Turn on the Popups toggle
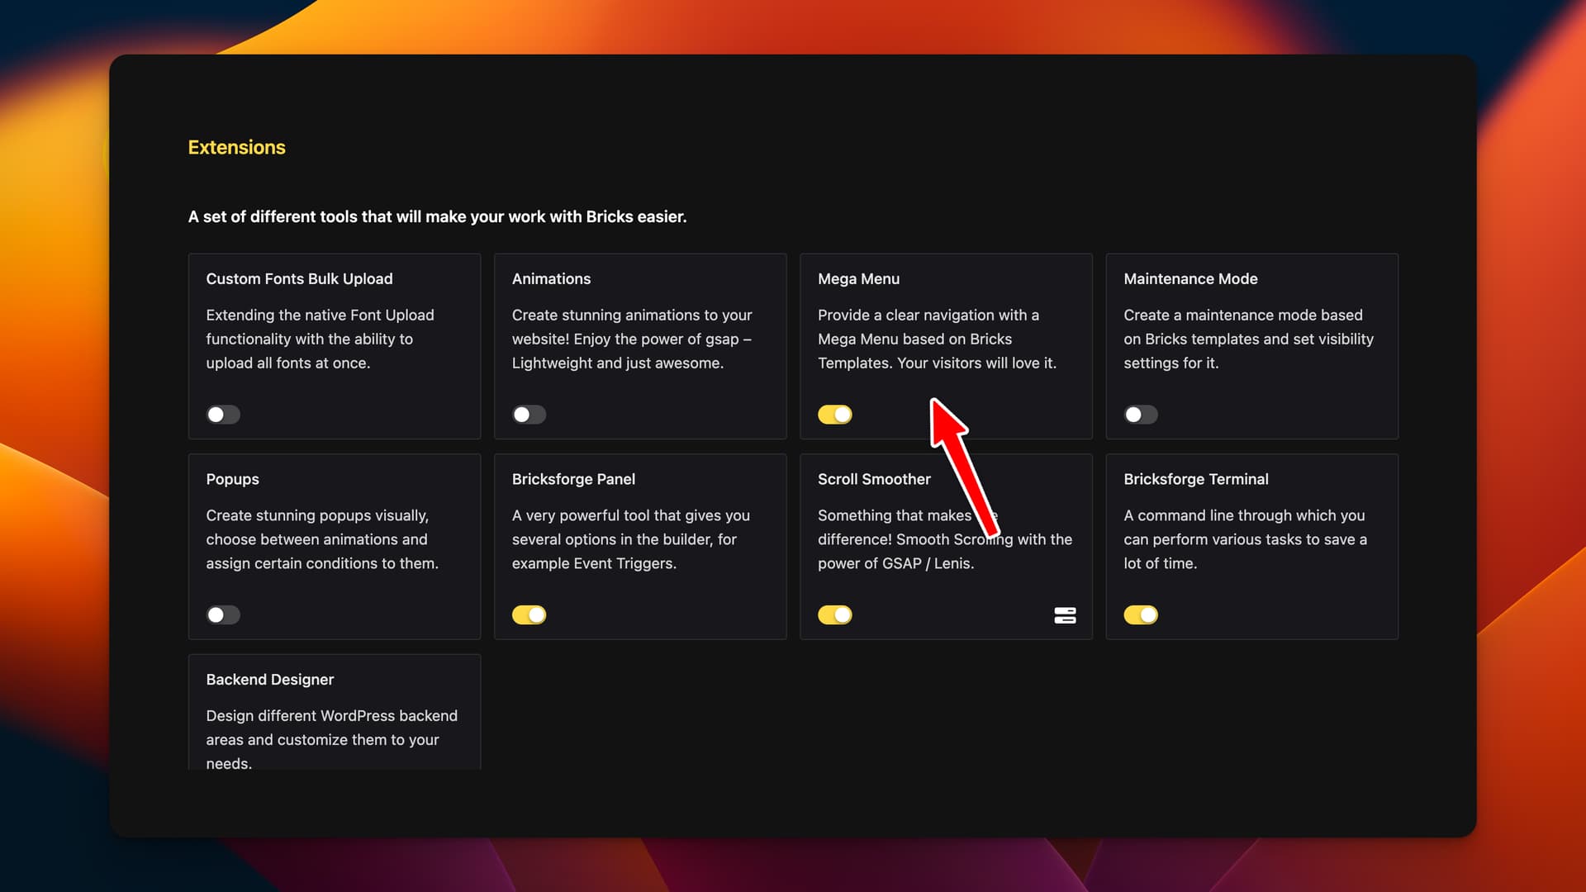The width and height of the screenshot is (1586, 892). coord(223,615)
